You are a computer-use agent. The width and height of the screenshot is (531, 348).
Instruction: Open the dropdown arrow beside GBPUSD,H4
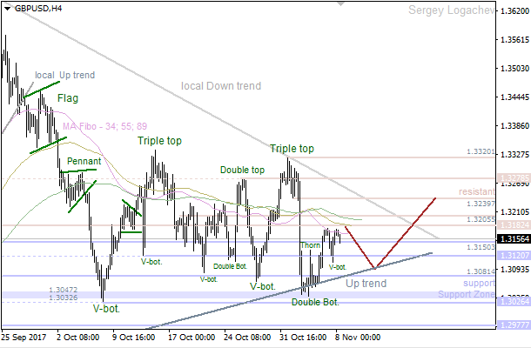[x=7, y=8]
